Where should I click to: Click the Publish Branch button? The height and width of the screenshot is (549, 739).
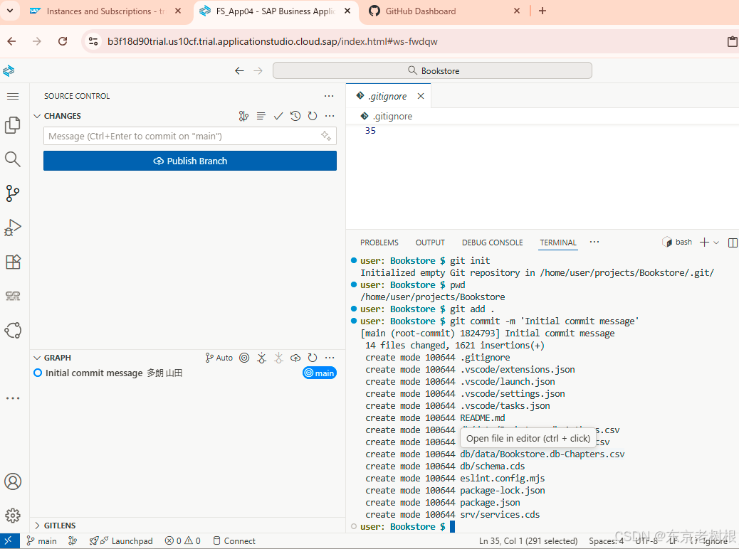[190, 161]
